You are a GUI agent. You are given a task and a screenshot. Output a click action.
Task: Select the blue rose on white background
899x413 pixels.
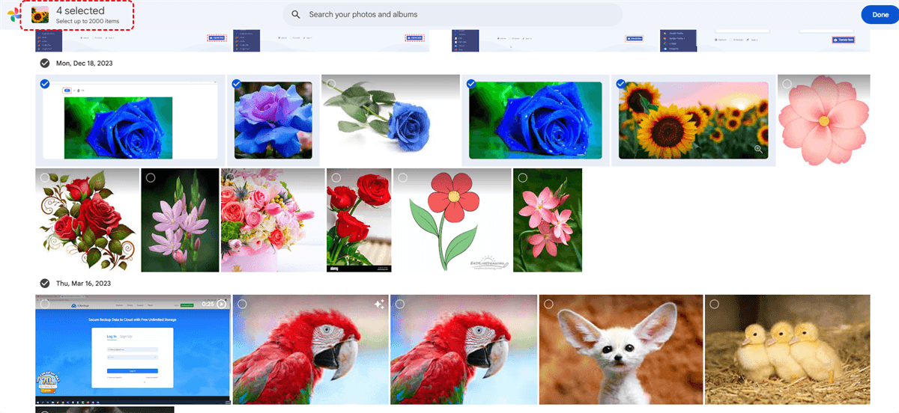330,84
